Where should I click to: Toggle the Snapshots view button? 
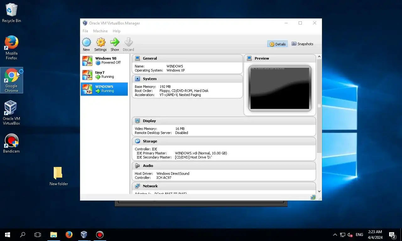302,44
